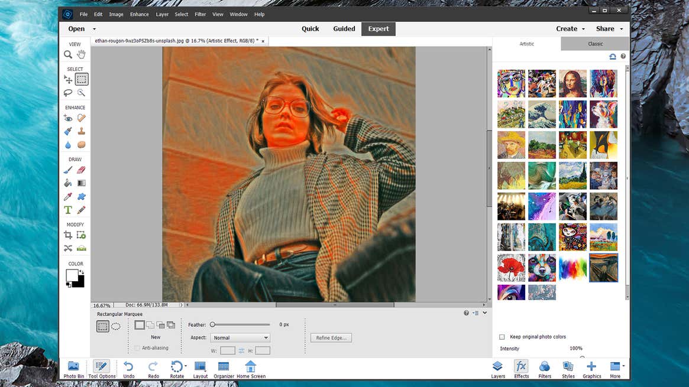Switch to Guided edit mode
The height and width of the screenshot is (387, 689).
(344, 29)
